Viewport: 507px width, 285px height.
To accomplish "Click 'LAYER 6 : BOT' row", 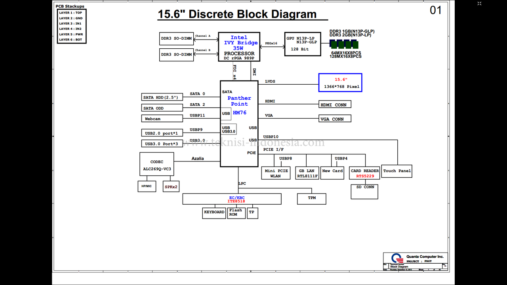I will [71, 40].
